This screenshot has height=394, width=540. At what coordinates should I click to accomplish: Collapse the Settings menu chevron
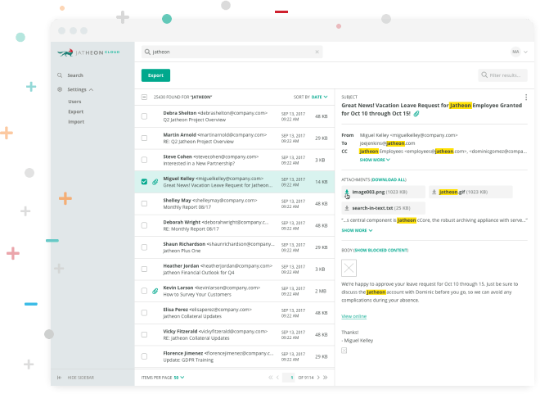[x=92, y=89]
